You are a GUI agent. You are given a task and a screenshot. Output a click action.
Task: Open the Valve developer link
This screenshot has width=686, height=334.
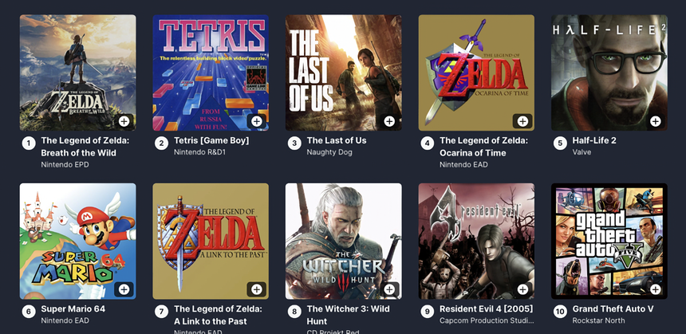pyautogui.click(x=582, y=152)
